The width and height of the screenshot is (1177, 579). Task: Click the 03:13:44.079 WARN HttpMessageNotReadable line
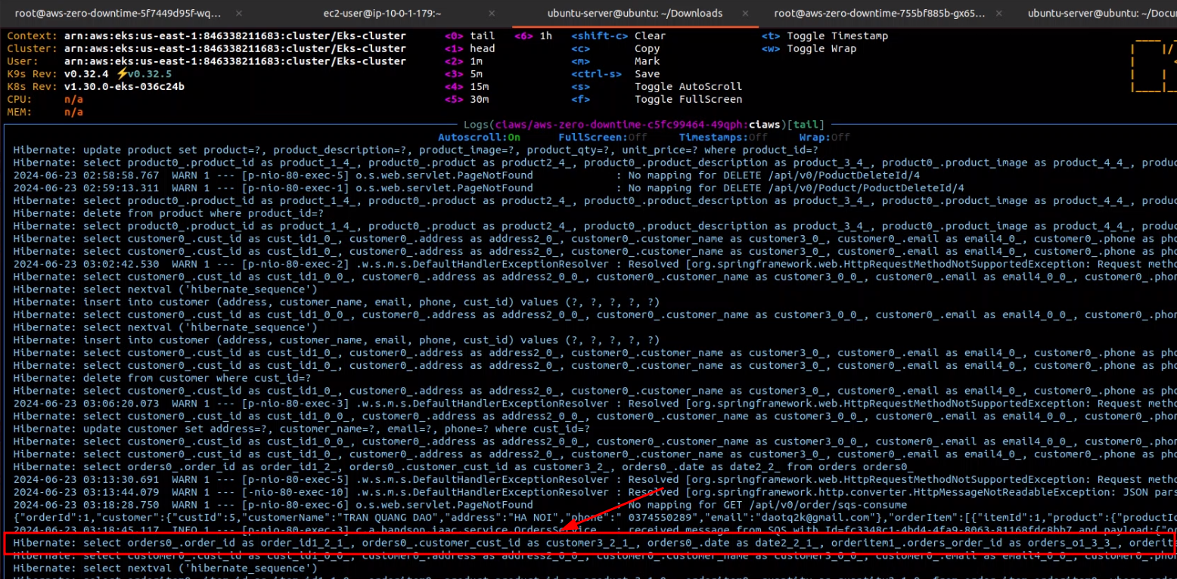coord(595,492)
